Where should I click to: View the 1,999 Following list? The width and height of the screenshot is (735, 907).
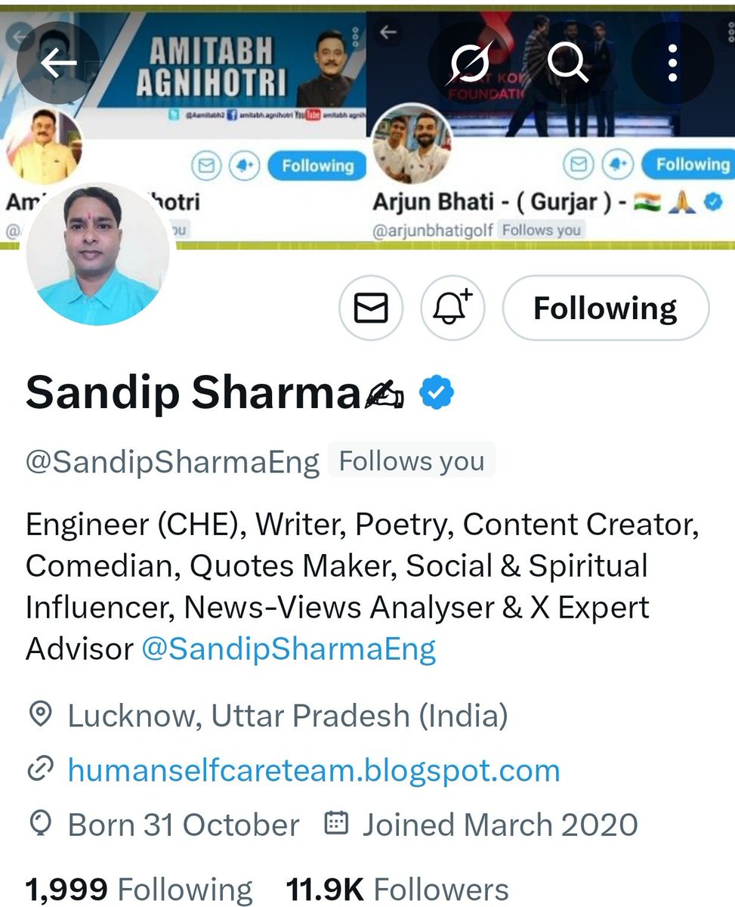tap(139, 890)
